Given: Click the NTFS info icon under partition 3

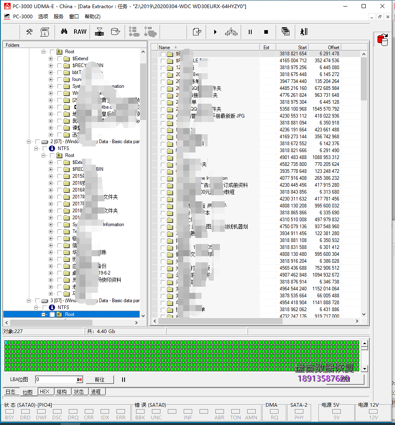Looking at the screenshot, I should (52, 307).
